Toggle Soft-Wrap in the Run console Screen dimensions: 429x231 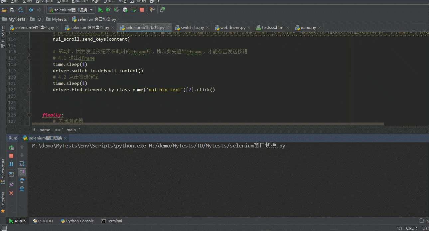point(22,164)
